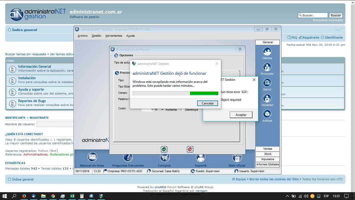The width and height of the screenshot is (355, 200).
Task: Select the Aumenta radio button
Action: point(163,110)
